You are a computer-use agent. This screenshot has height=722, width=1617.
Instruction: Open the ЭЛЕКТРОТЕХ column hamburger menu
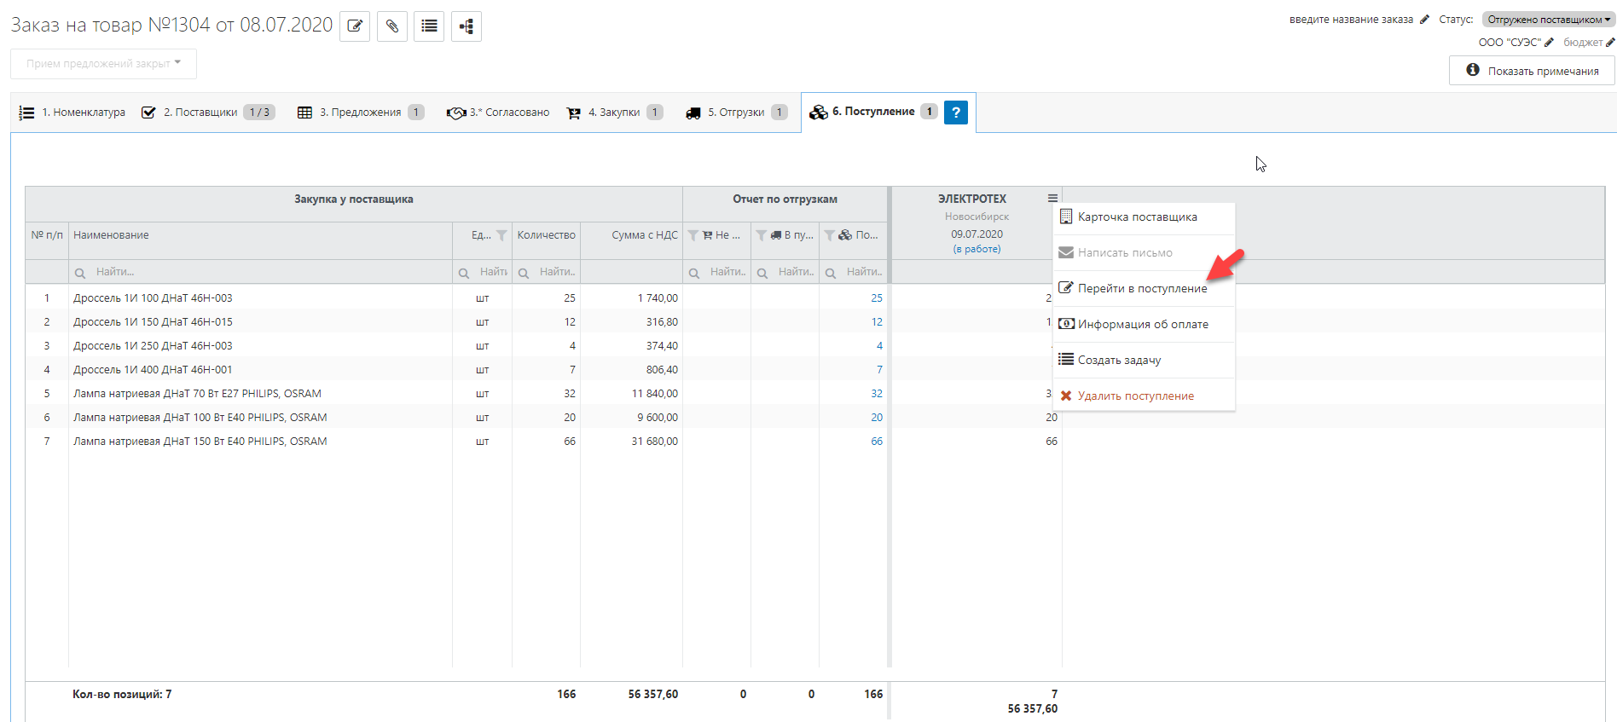[x=1052, y=199]
